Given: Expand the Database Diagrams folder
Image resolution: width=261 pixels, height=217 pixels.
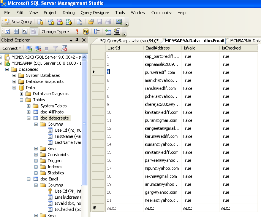Looking at the screenshot, I should [x=22, y=94].
